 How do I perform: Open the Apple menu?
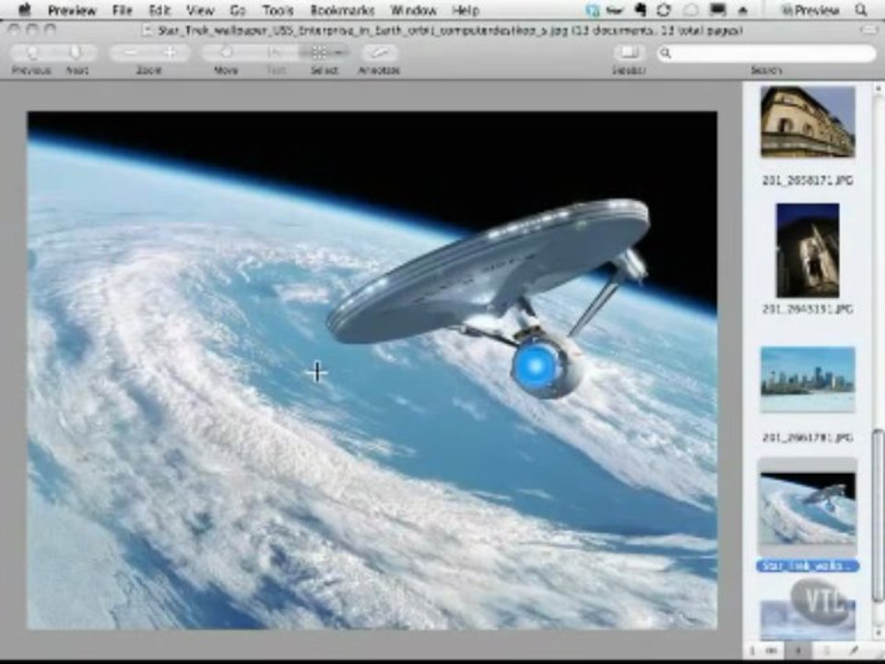(25, 9)
